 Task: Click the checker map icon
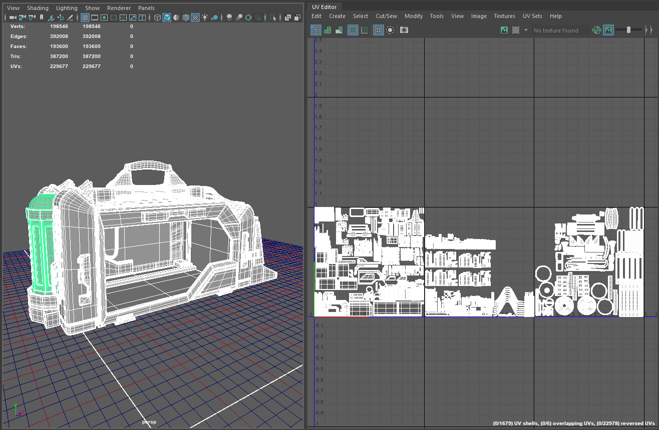(x=516, y=30)
